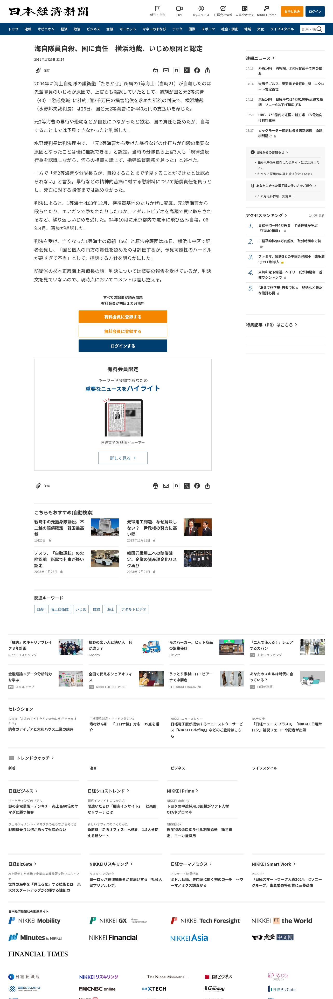Open the NIKKEI Asia logo link
Screen dimensions: 333x999
pyautogui.click(x=189, y=938)
